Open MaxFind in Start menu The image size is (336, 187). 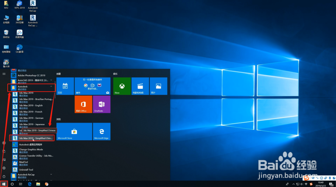(33, 163)
